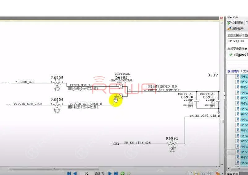Go to the previous page
Image resolution: width=248 pixels, height=175 pixels.
coord(75,173)
